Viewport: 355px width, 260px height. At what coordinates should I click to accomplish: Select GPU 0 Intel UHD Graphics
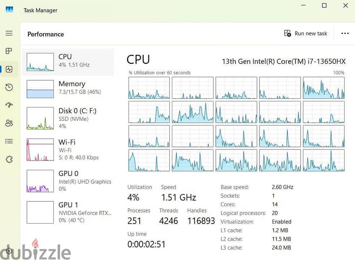[x=68, y=181]
